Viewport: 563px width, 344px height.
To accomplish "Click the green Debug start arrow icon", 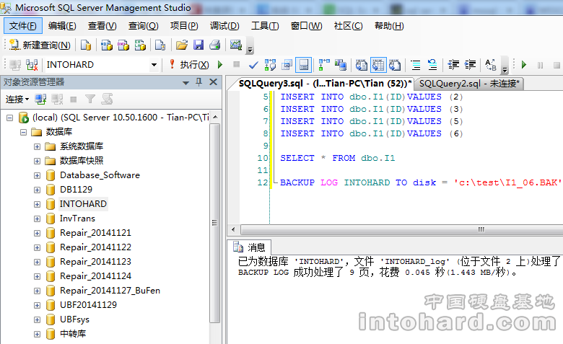I will [220, 65].
